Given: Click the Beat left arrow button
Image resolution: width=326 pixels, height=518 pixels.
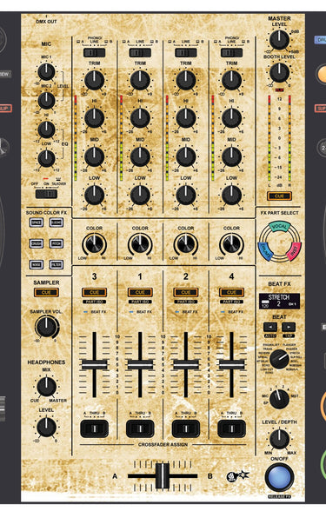Looking at the screenshot, I should point(270,327).
